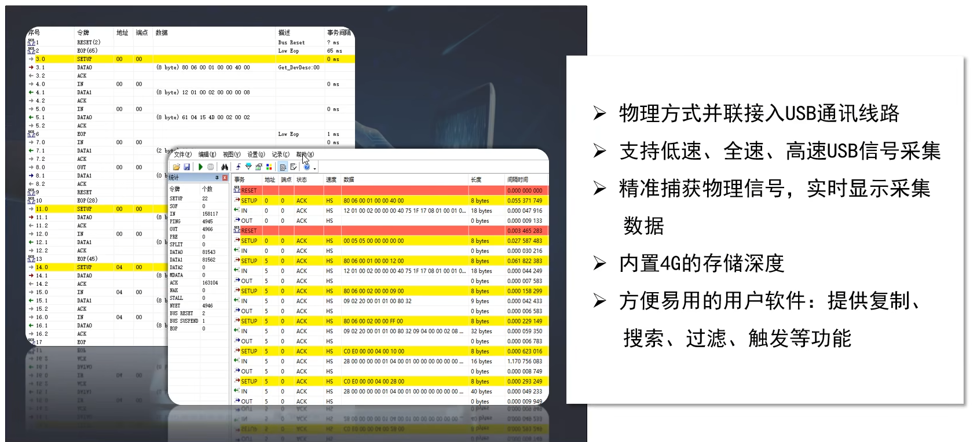Click the Open file folder icon
This screenshot has height=442, width=977.
[x=176, y=167]
